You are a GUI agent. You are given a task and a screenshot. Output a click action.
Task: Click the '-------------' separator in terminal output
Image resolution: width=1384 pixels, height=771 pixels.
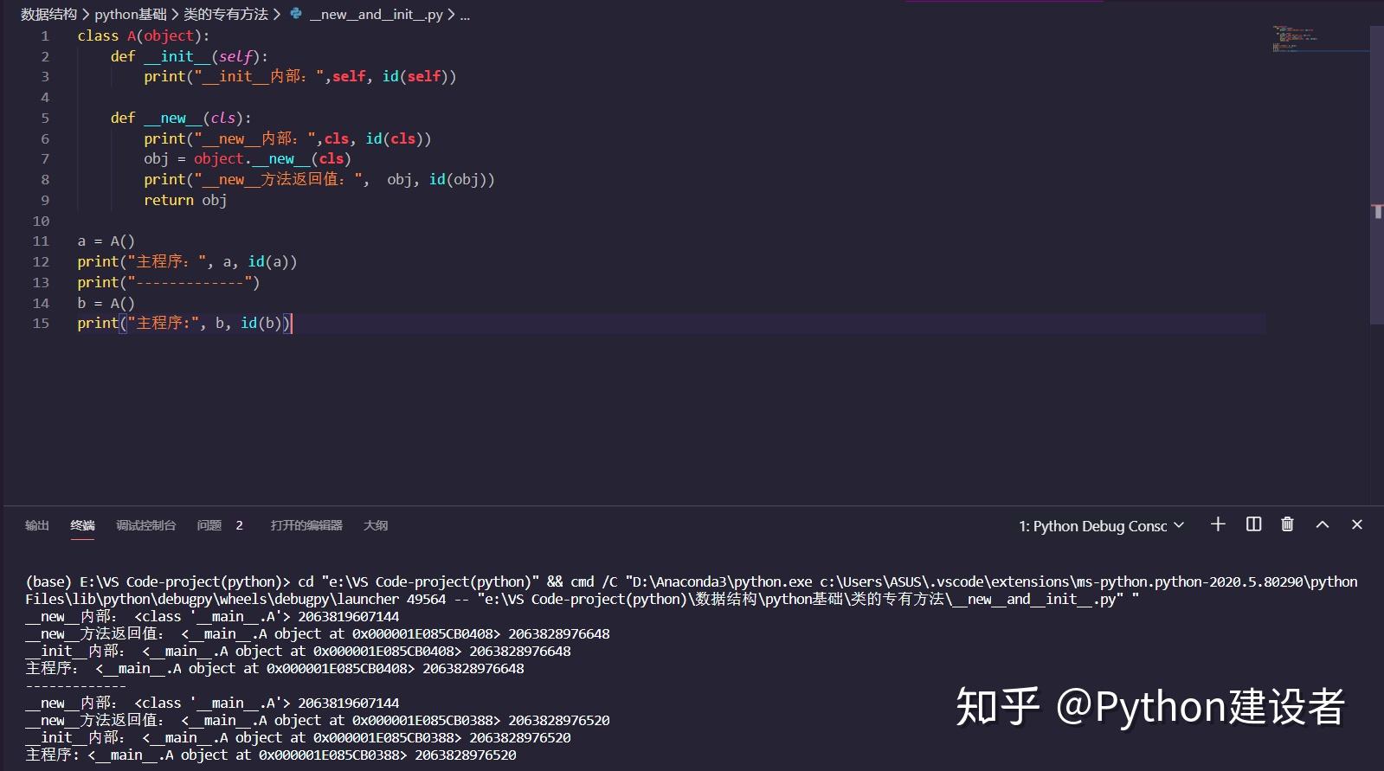tap(75, 685)
